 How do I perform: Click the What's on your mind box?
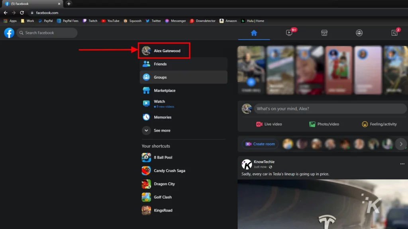tap(330, 109)
